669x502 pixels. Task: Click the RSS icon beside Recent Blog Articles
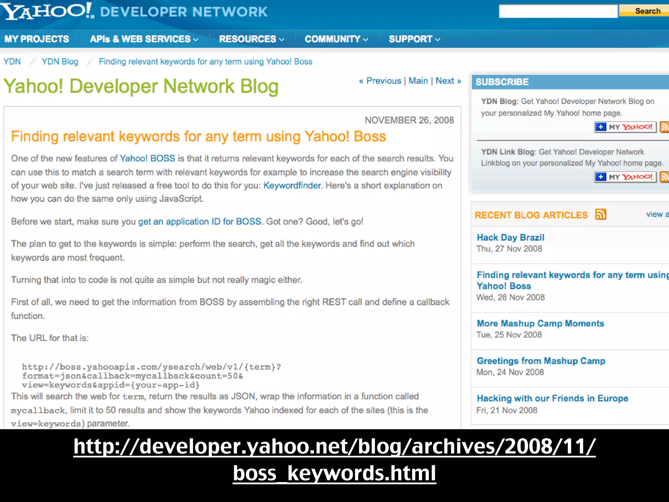click(600, 214)
